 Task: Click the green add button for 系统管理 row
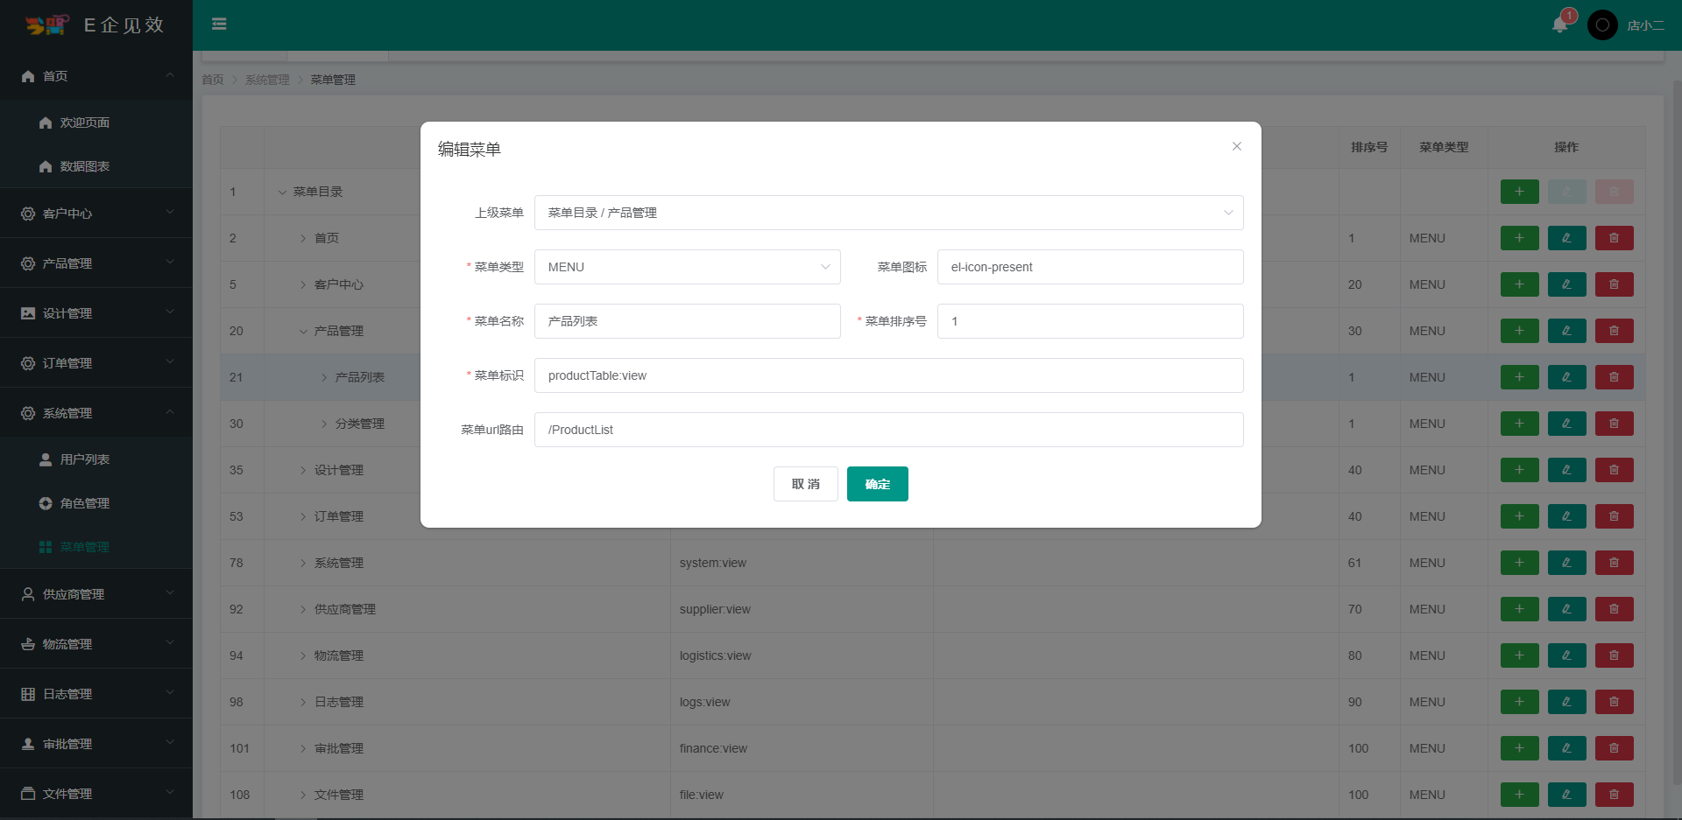pos(1519,563)
